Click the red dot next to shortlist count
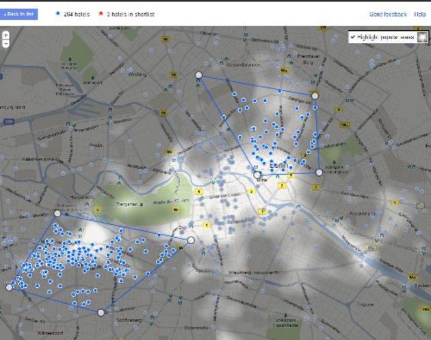This screenshot has width=431, height=340. point(101,14)
